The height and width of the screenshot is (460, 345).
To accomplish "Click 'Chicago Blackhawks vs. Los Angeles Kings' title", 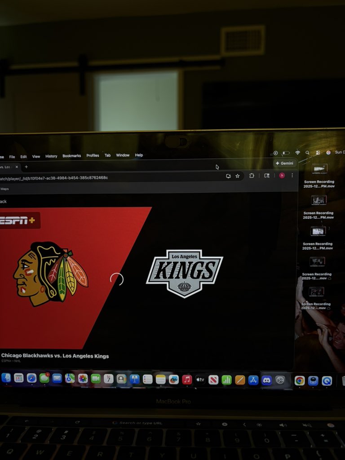I will (55, 356).
